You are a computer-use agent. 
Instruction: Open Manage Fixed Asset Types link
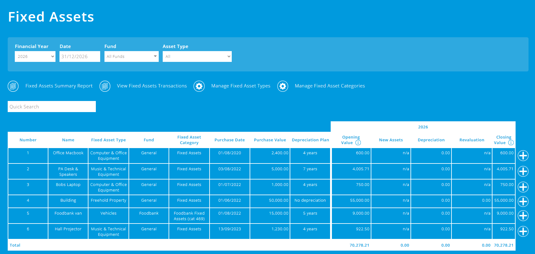[241, 86]
